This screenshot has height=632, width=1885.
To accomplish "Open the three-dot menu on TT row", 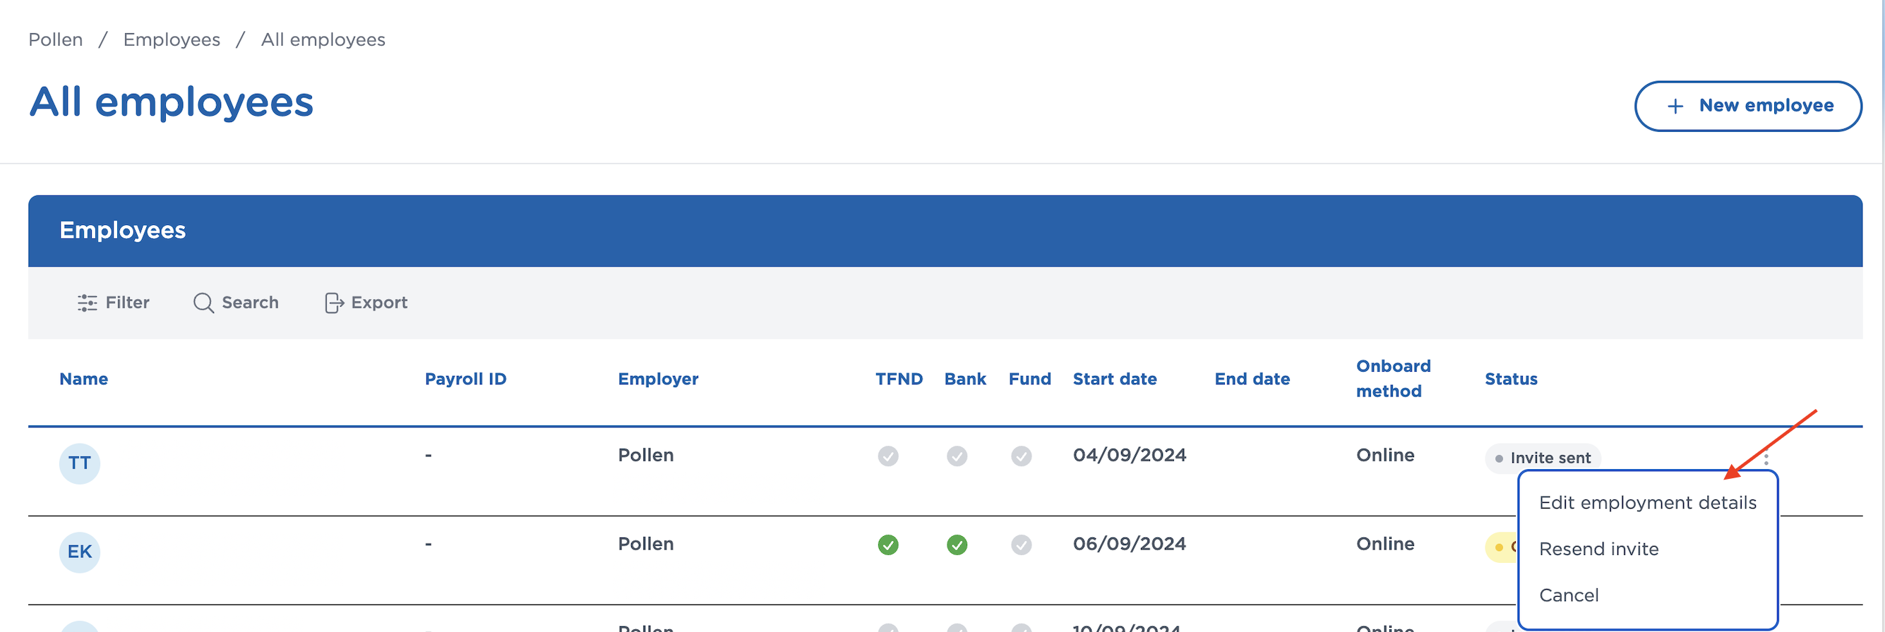I will (x=1766, y=459).
